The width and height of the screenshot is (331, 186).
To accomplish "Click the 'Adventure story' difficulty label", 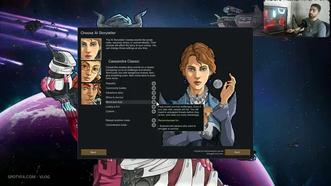I will click(x=114, y=93).
